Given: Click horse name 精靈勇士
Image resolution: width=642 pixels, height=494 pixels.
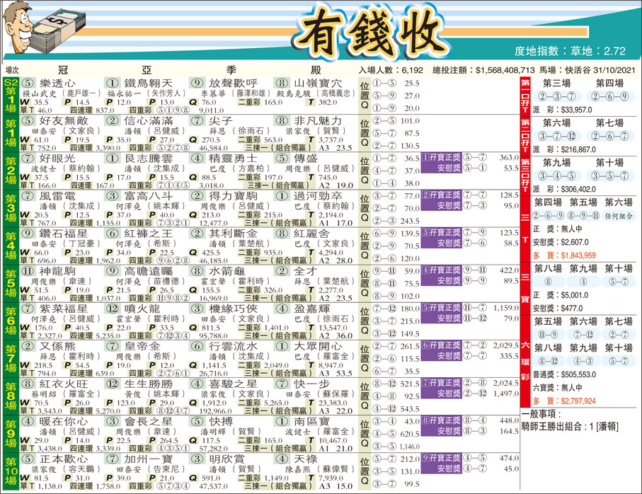Looking at the screenshot, I should tap(234, 159).
